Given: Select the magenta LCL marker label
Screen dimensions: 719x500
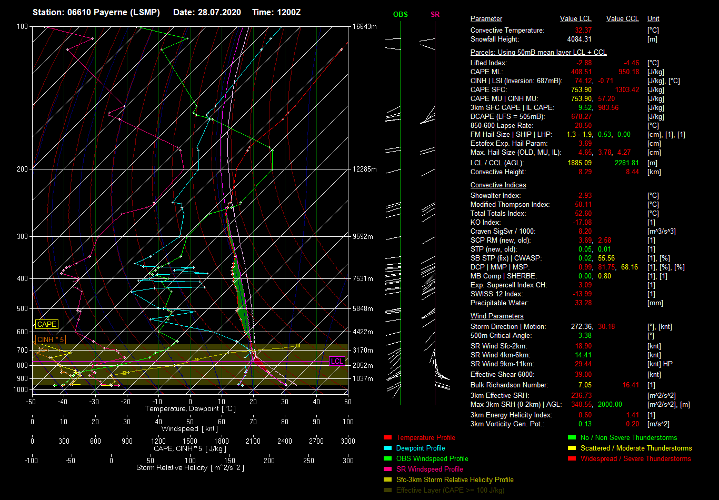Looking at the screenshot, I should (x=337, y=361).
